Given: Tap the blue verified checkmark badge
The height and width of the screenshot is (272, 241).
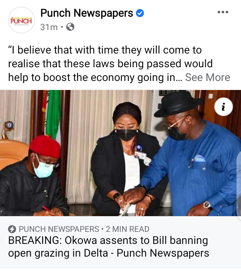Looking at the screenshot, I should (x=140, y=13).
